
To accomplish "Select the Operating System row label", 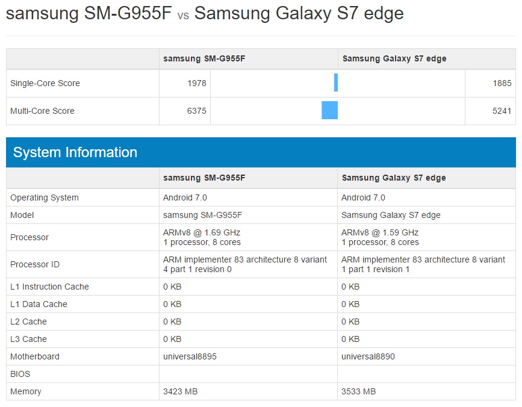I will click(45, 197).
